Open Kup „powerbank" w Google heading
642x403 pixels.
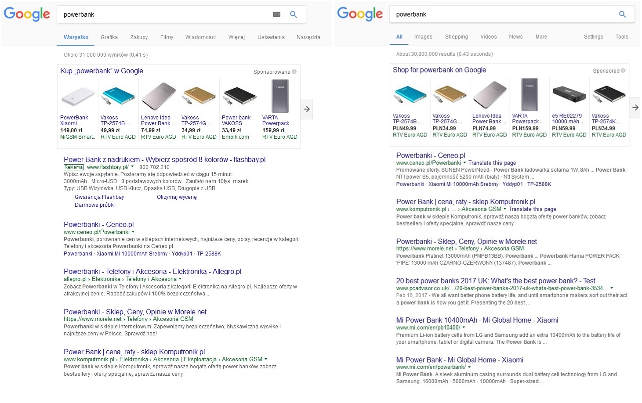(102, 71)
